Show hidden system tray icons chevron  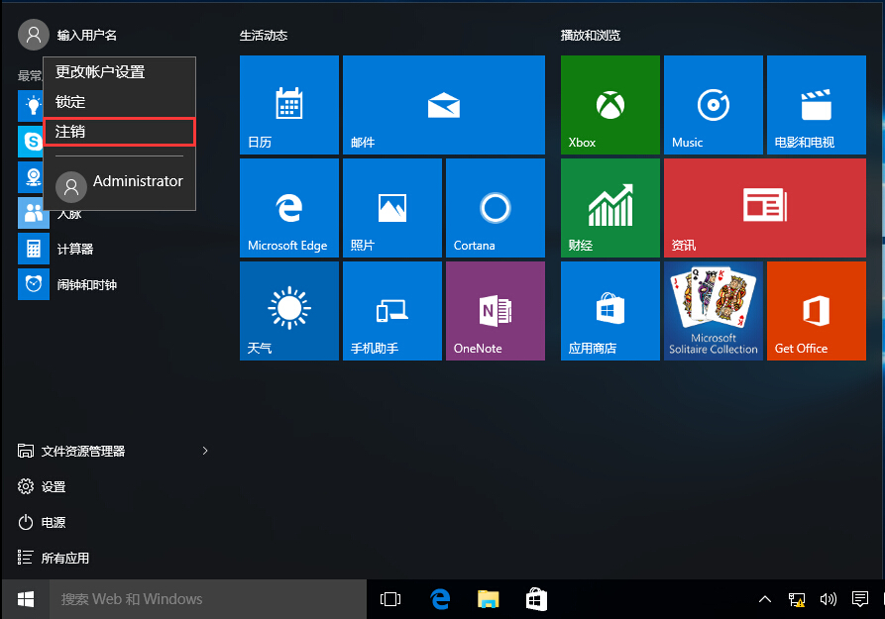(765, 599)
